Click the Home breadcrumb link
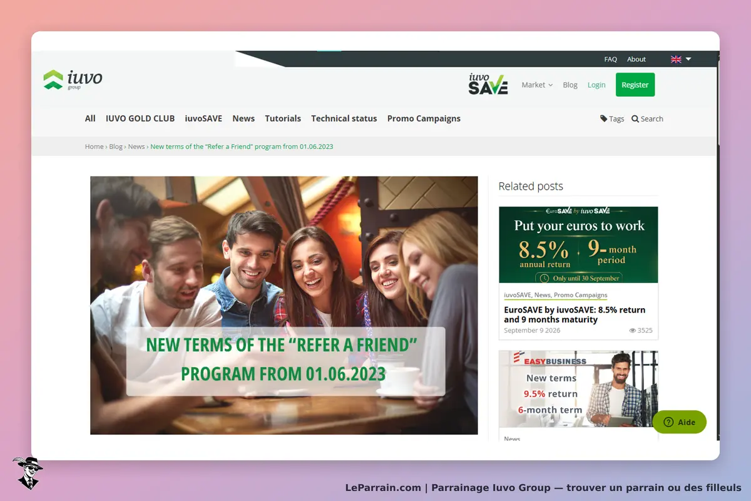Viewport: 751px width, 501px height. point(94,147)
